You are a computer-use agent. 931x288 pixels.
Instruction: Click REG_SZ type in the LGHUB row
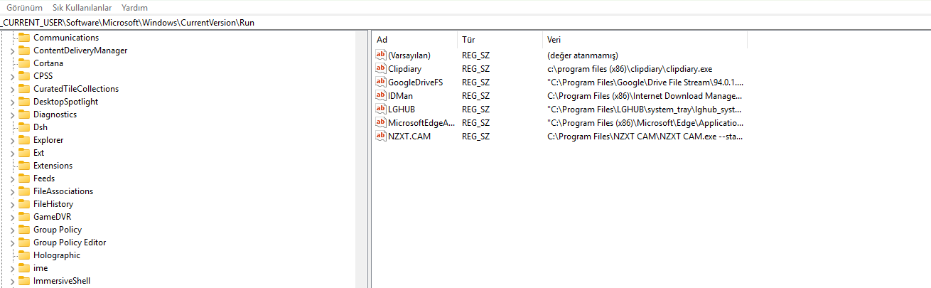[475, 110]
